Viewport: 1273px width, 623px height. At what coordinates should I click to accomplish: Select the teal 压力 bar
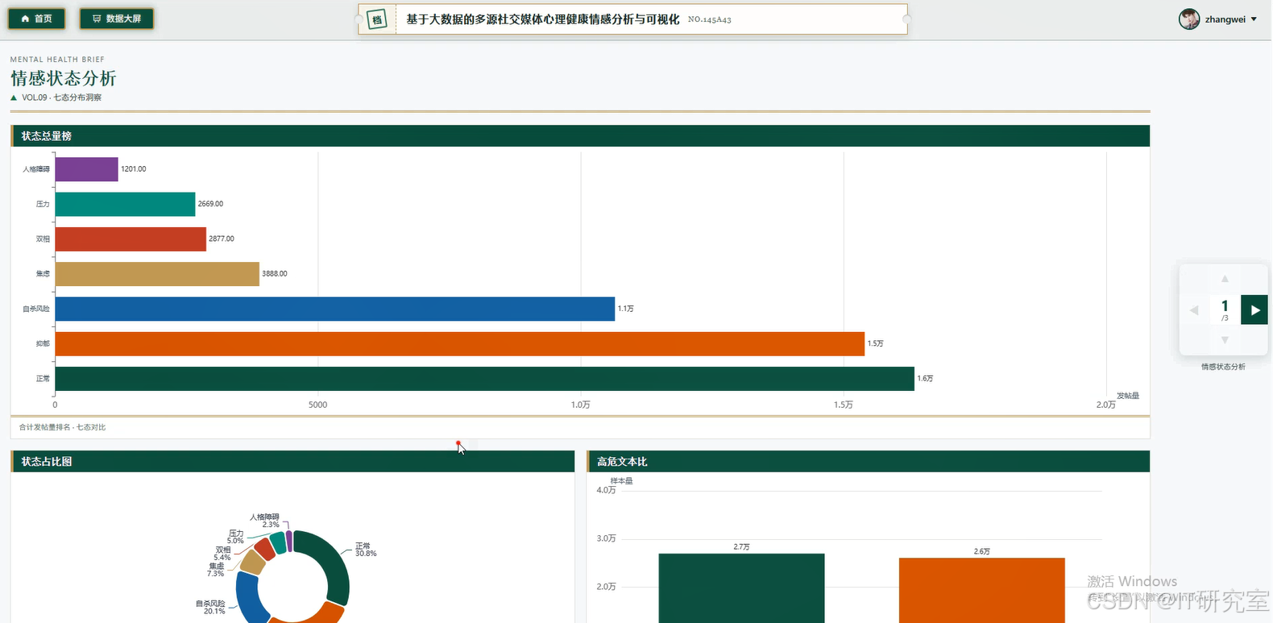tap(125, 204)
